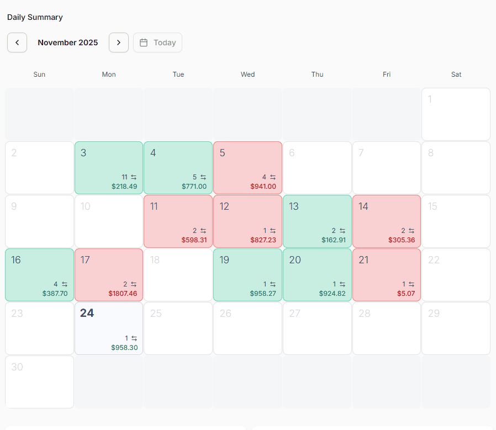Open November 12 showing $827.23
This screenshot has height=430, width=496.
(247, 221)
